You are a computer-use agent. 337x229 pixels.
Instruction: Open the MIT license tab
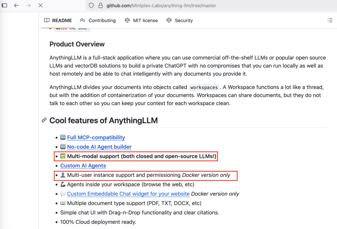(141, 20)
